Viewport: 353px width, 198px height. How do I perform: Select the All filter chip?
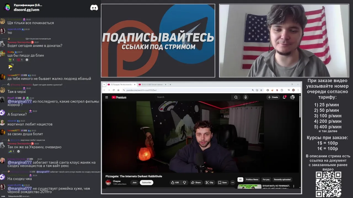point(240,180)
